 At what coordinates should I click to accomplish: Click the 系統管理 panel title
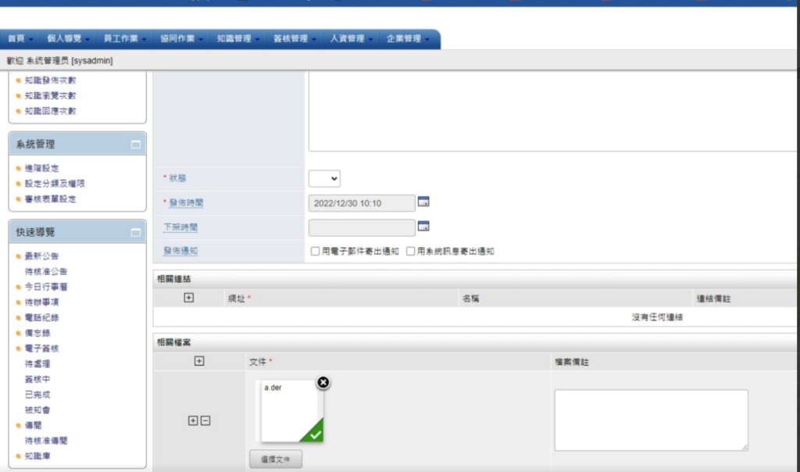click(x=35, y=145)
